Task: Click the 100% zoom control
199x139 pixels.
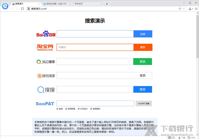Action: pos(191,137)
